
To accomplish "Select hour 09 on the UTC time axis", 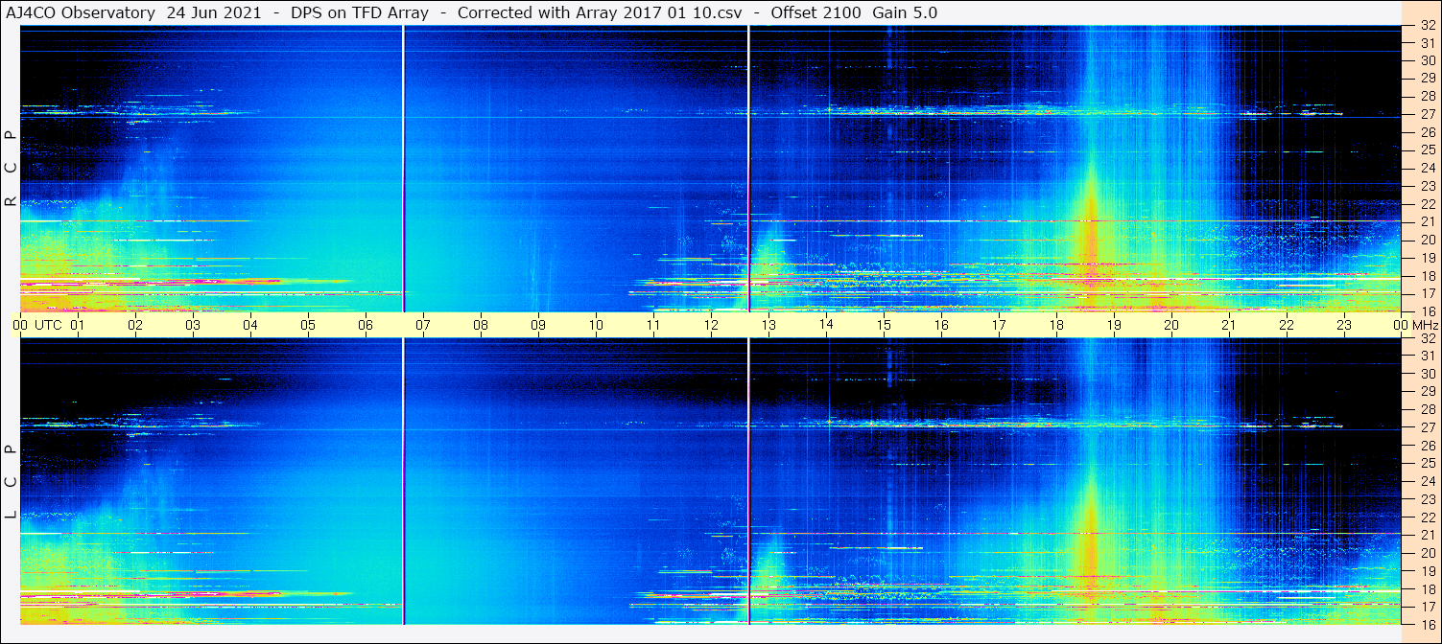I will coord(538,325).
